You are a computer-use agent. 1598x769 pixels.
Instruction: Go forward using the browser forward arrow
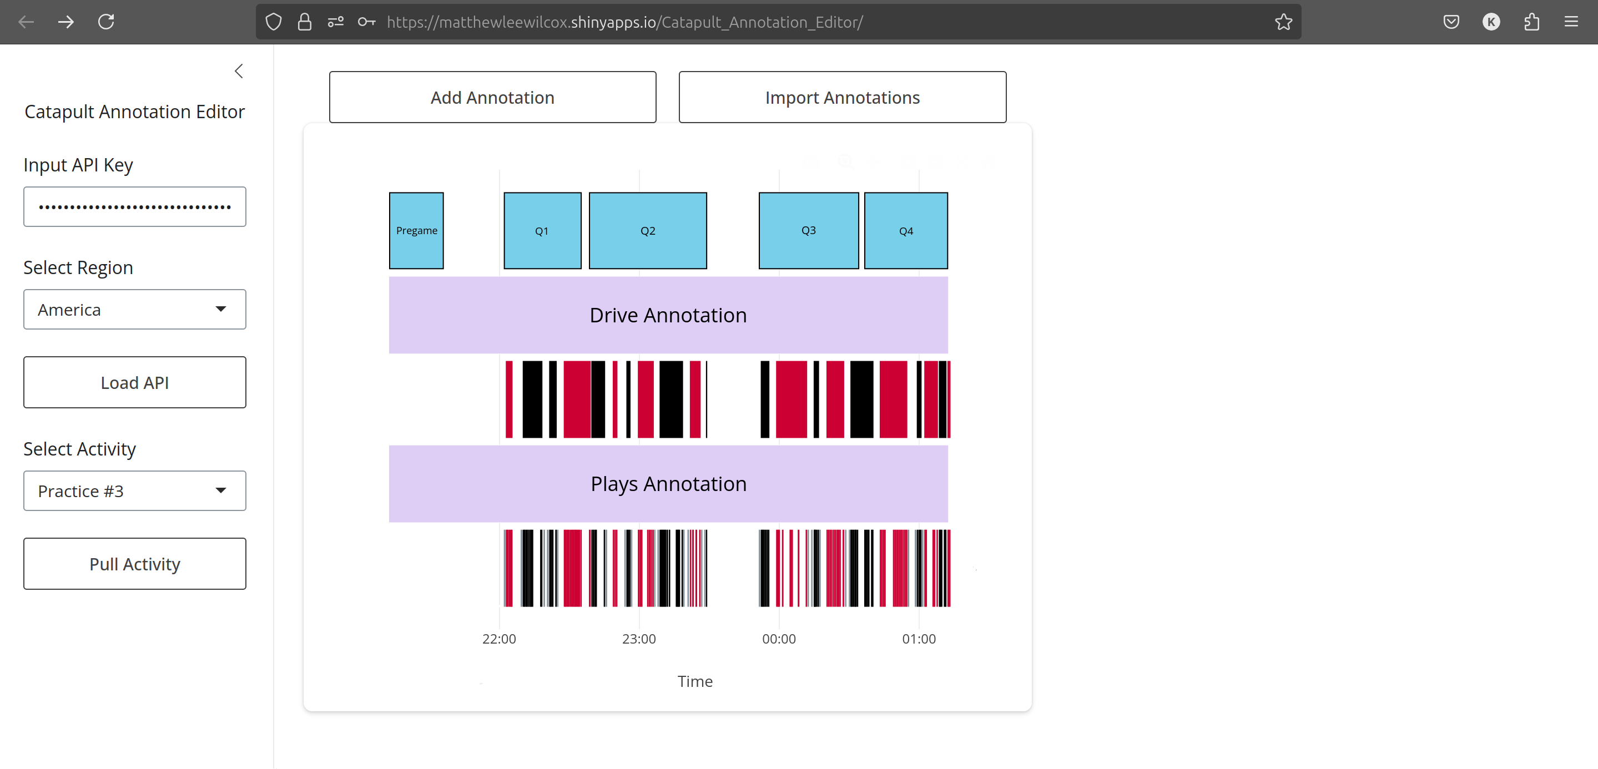[65, 22]
